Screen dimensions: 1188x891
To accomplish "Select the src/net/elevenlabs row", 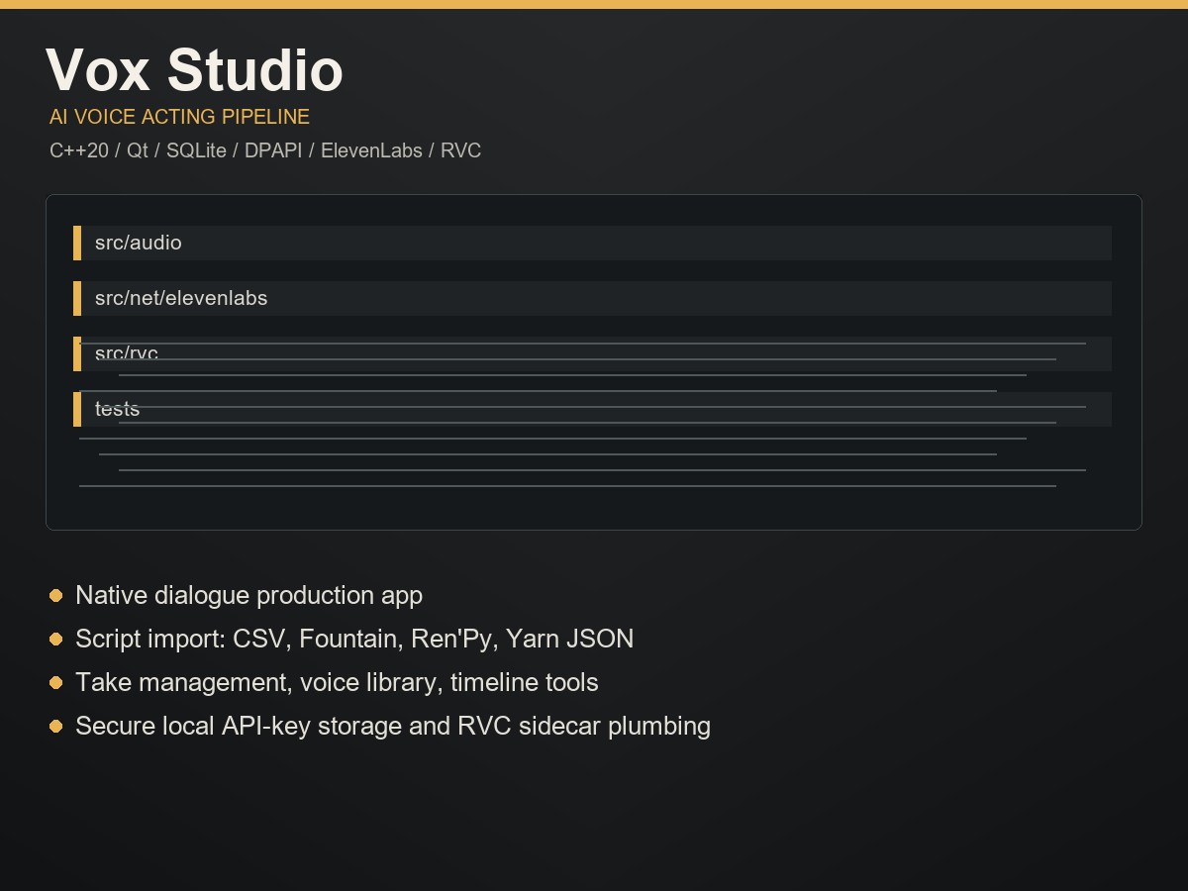I will pos(592,298).
